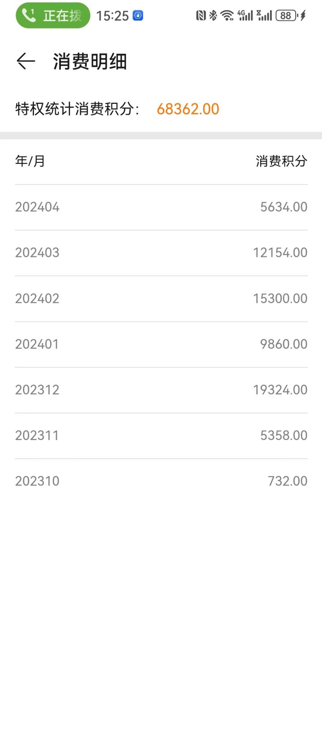
Task: Select the 202311 row
Action: [161, 435]
